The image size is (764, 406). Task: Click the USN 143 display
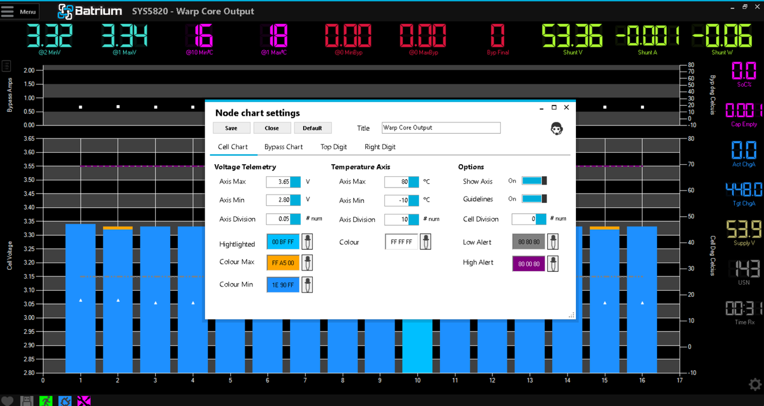[x=744, y=269]
